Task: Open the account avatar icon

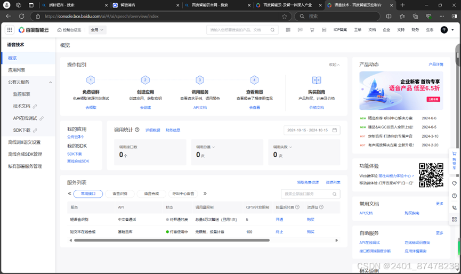Action: point(444,30)
